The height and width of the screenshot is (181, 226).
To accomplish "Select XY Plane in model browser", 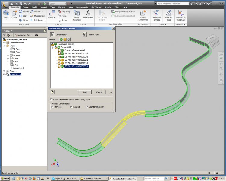I will click(15, 55).
